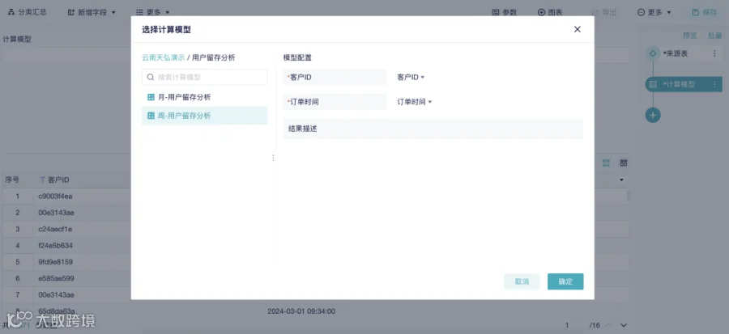Click the 来源表 node circle icon
This screenshot has height=334, width=729.
coord(653,54)
